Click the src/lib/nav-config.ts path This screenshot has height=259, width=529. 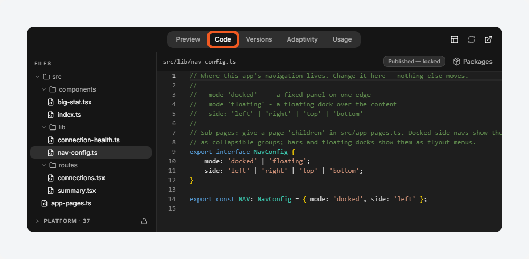[200, 62]
